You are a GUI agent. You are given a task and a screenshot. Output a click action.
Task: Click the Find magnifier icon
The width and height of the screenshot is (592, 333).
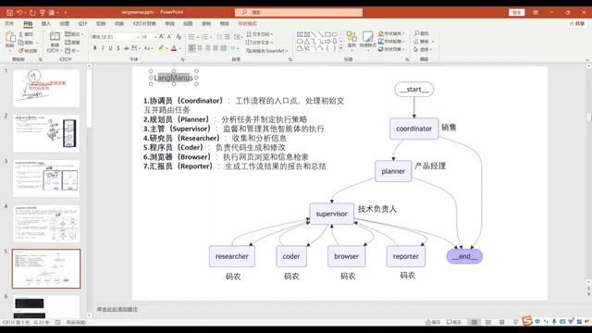tap(417, 33)
